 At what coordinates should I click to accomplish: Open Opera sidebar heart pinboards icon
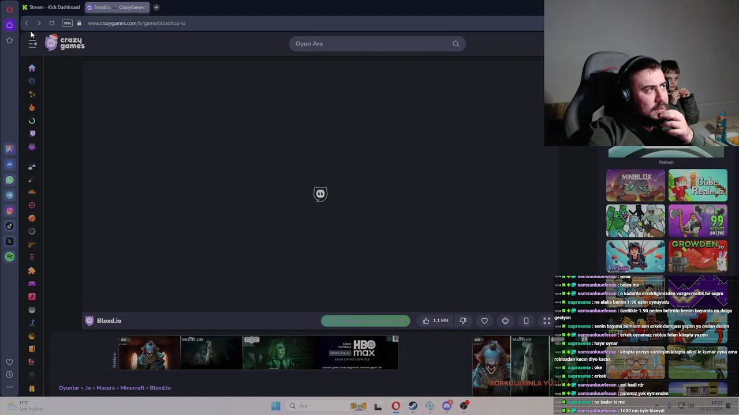(9, 362)
